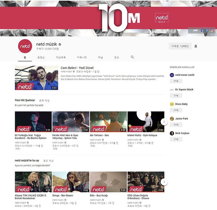Click the Junior Park channel avatar
Viewport: 217px width, 210px height.
tap(172, 119)
